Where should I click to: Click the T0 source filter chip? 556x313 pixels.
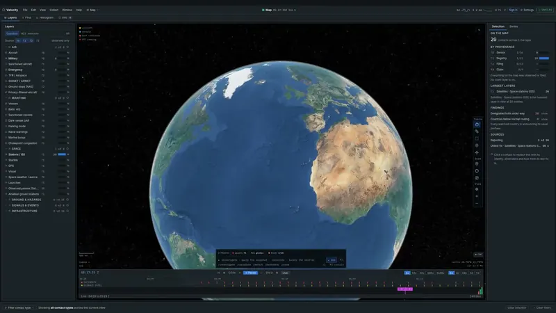coord(18,40)
